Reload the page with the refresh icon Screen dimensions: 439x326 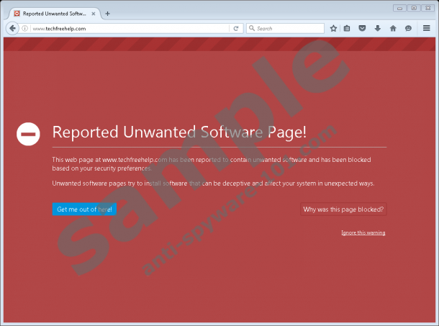pos(235,29)
